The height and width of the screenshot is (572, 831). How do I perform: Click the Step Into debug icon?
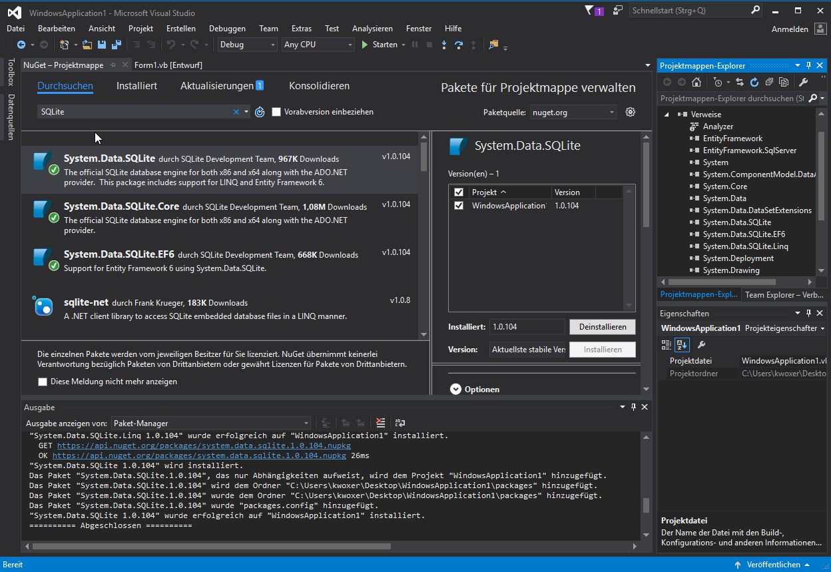click(444, 45)
